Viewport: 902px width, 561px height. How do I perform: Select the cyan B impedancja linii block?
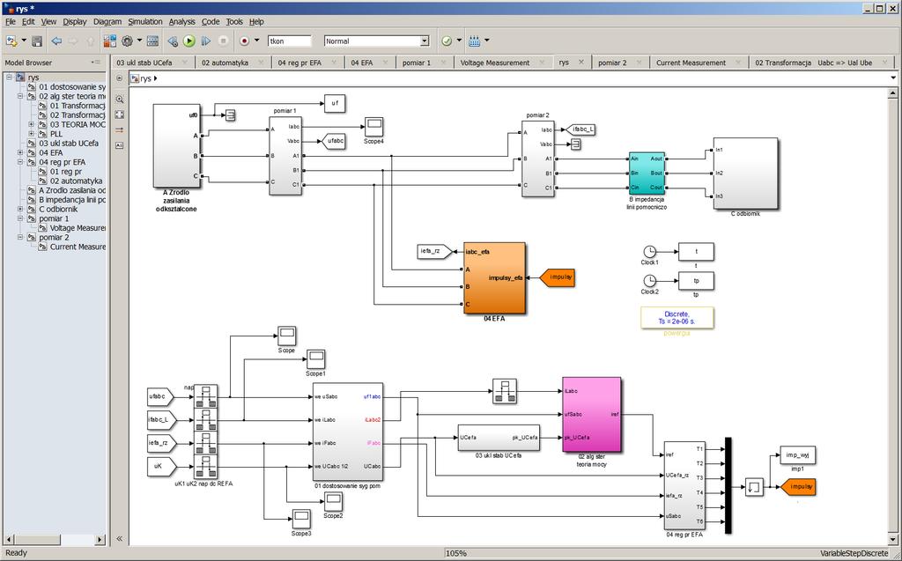click(647, 173)
